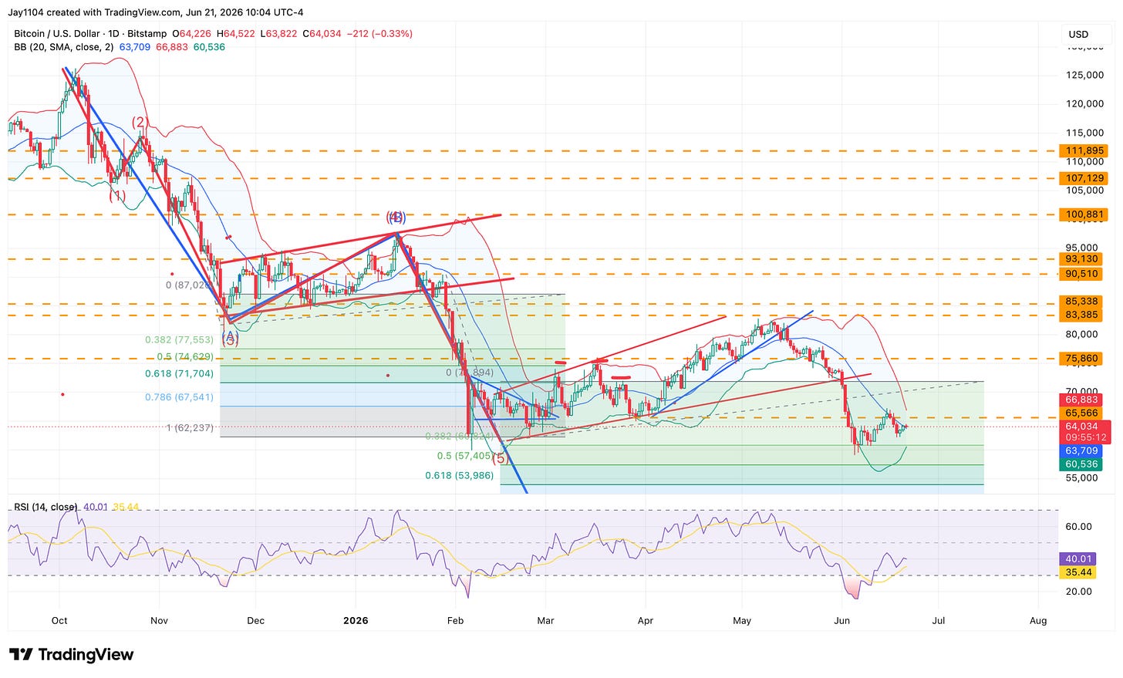Screen dimensions: 1123x678
Task: Click the 80,000 price axis label
Action: (1082, 334)
